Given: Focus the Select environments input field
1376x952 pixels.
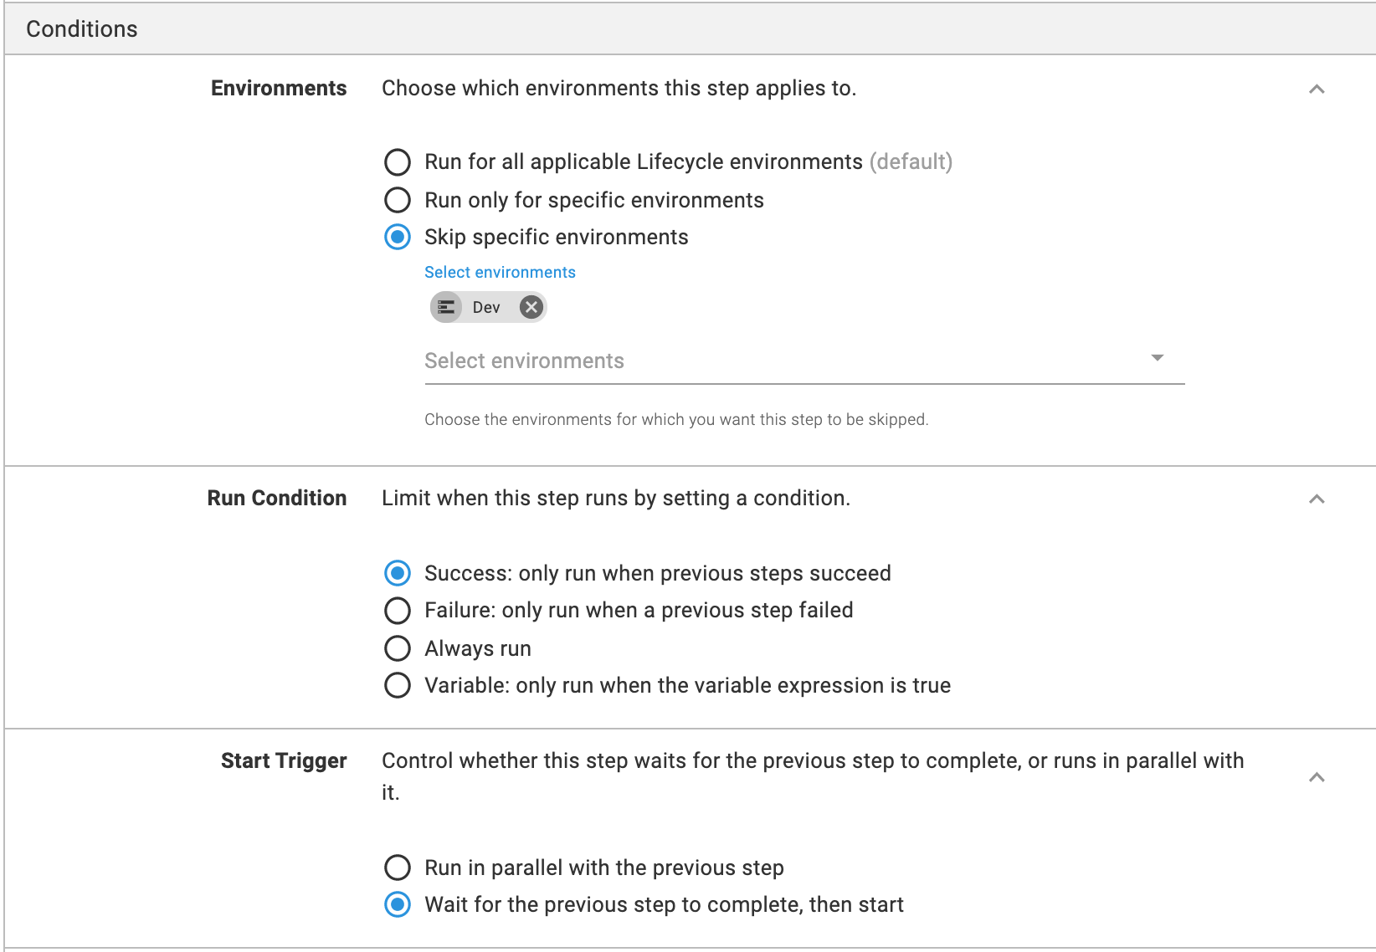Looking at the screenshot, I should pyautogui.click(x=804, y=361).
